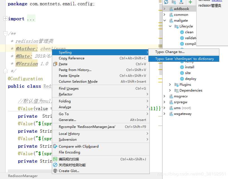
Task: Click the package declaration line
Action: tap(51, 4)
